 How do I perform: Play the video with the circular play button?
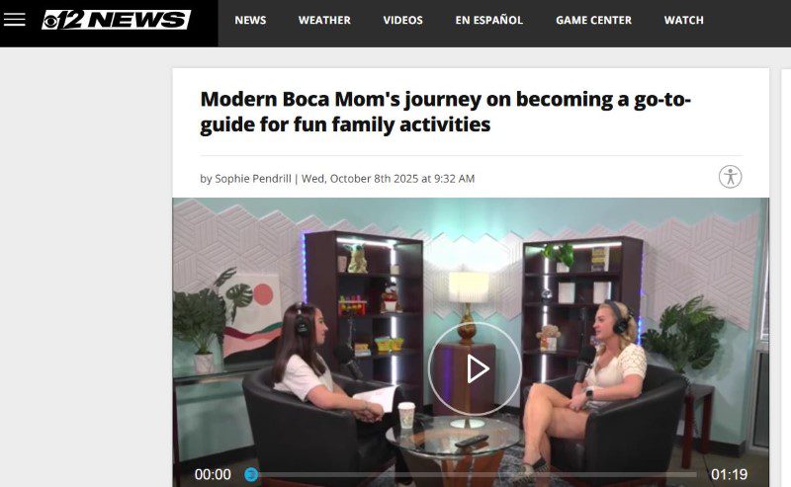coord(475,369)
